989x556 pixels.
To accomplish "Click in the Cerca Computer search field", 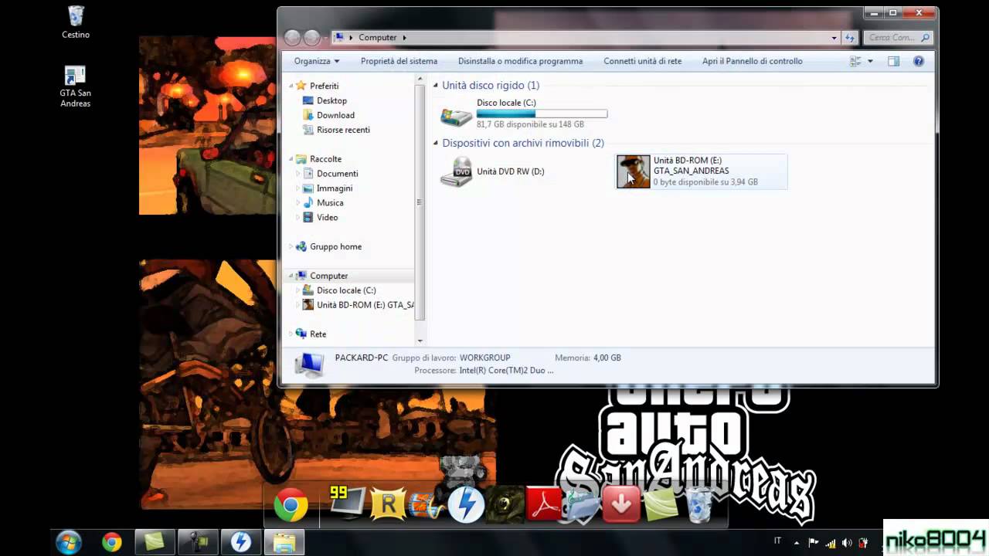I will [x=897, y=37].
